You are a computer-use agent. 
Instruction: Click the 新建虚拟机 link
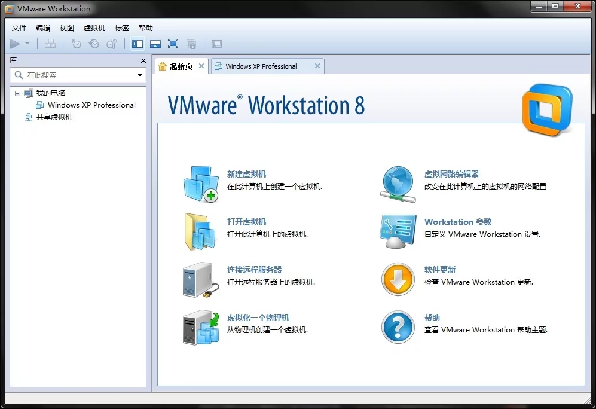pos(246,174)
